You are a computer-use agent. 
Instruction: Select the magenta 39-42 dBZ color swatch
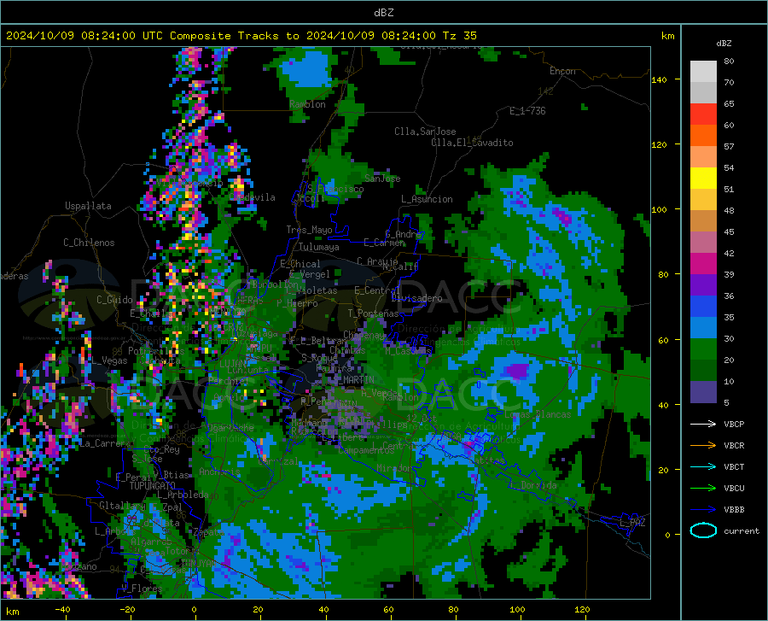click(703, 264)
